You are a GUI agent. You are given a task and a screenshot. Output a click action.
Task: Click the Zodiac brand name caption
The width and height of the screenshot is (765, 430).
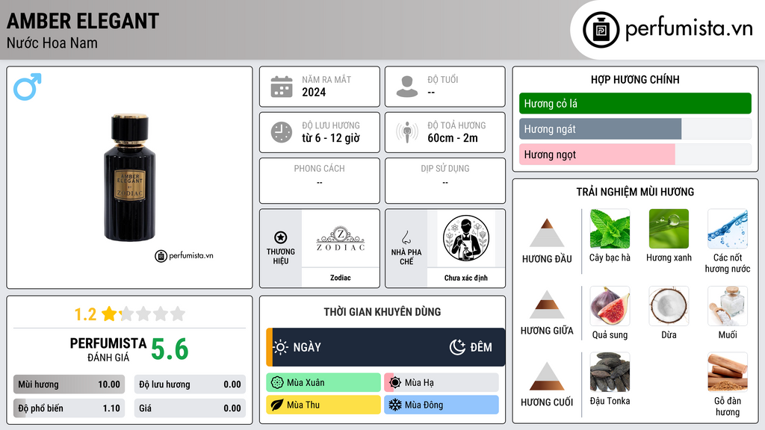point(341,278)
